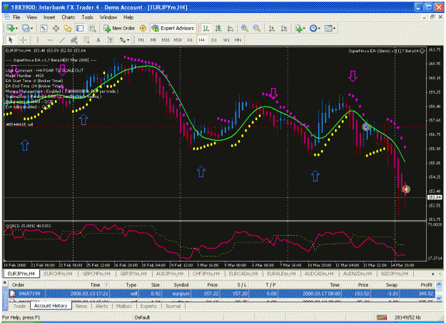Viewport: 446px width, 323px height.
Task: Open the MetaEditor yellow diamond icon
Action: point(143,28)
